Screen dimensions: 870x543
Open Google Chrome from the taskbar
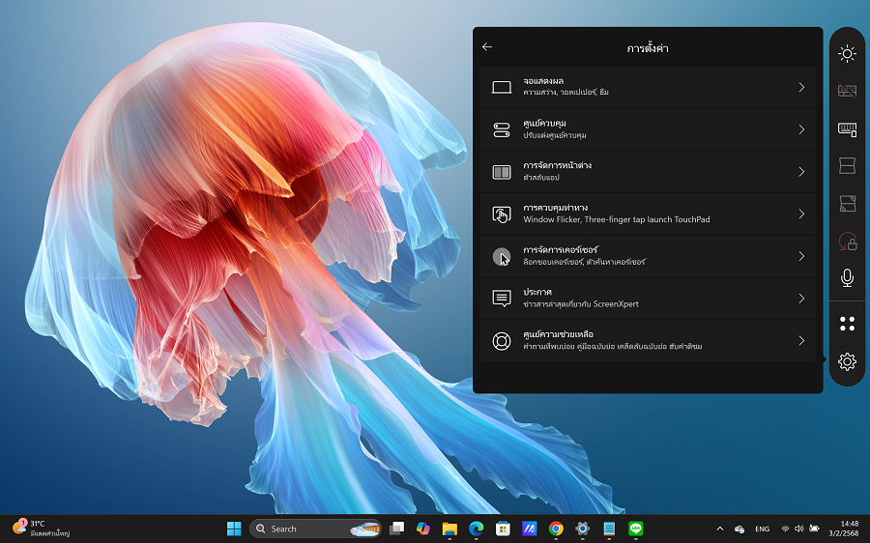(x=556, y=529)
